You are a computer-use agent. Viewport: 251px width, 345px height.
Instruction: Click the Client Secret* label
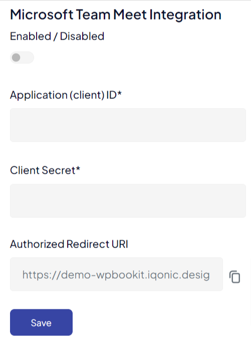point(45,170)
